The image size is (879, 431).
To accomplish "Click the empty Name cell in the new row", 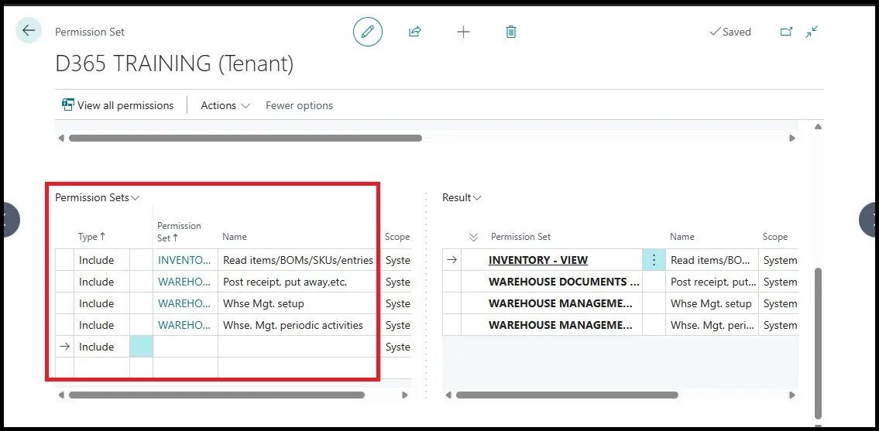I will (x=297, y=347).
